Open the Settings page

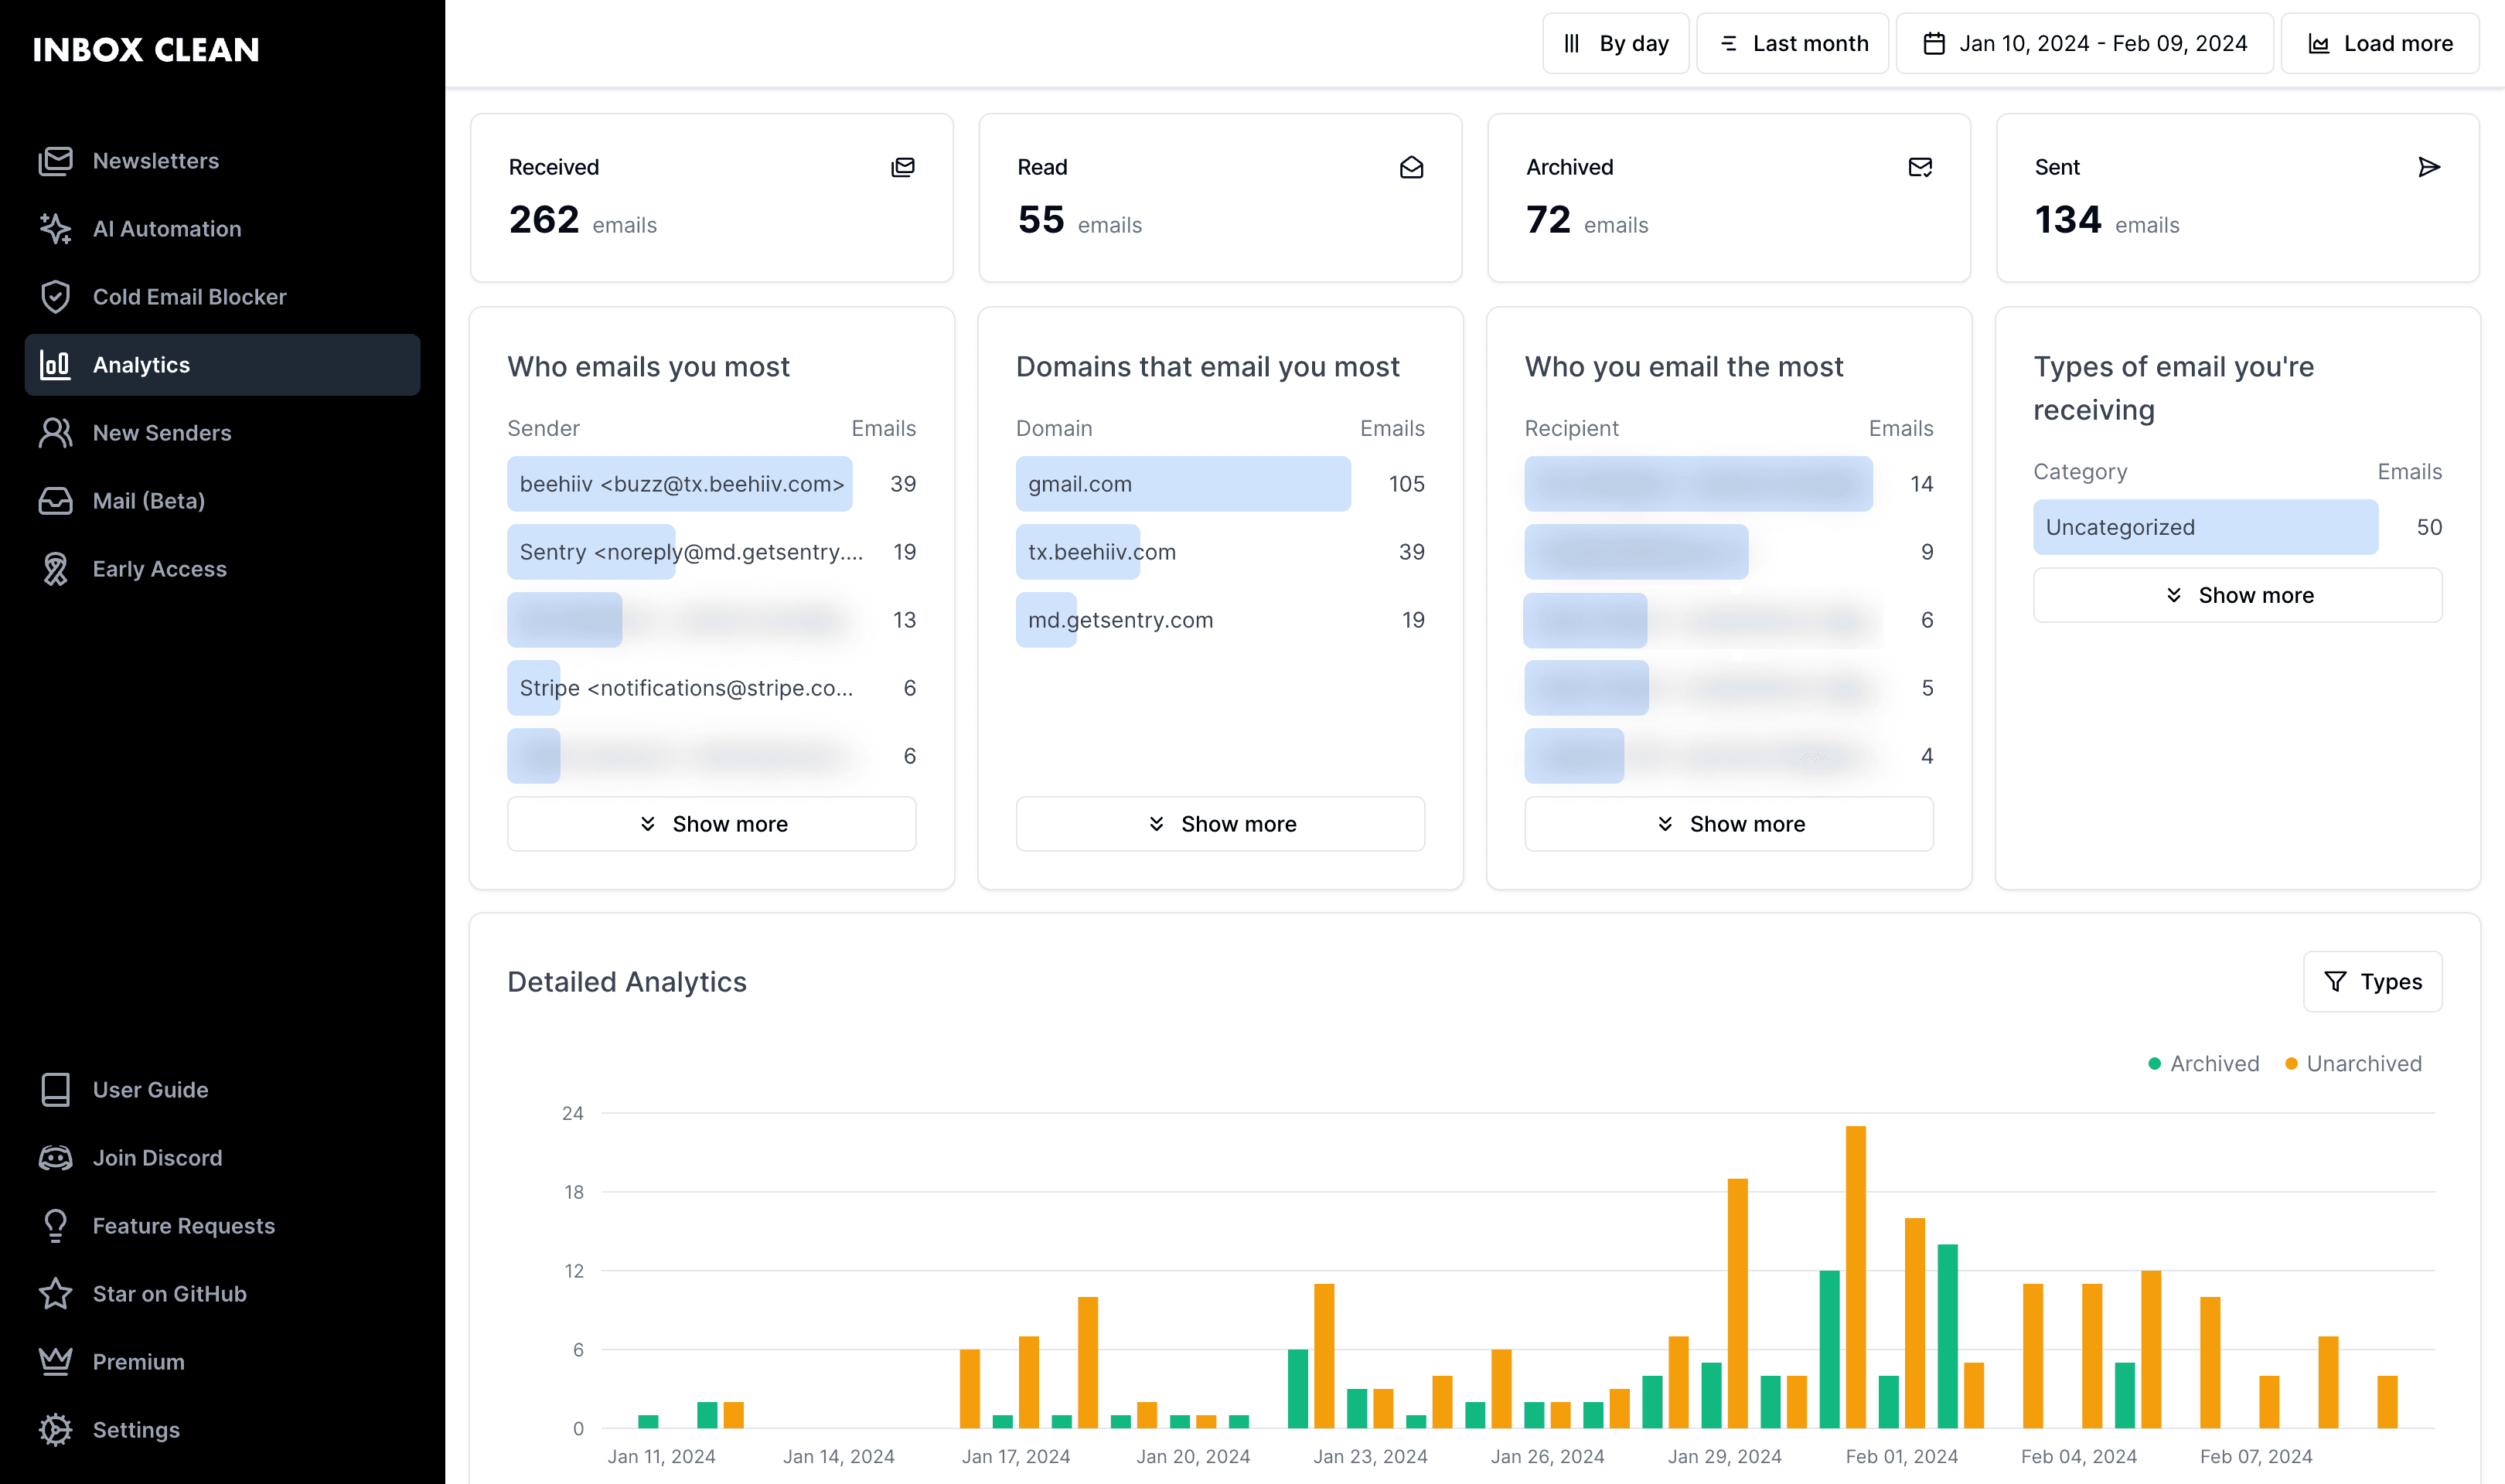pos(222,1430)
